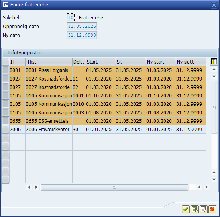Close the Endre fratredelse dialog
The width and height of the screenshot is (220, 217).
[214, 5]
